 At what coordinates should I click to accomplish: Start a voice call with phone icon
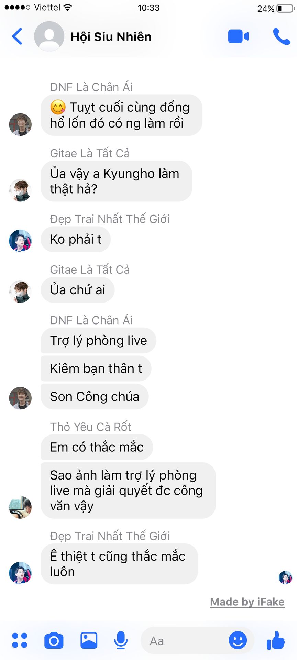[x=282, y=36]
